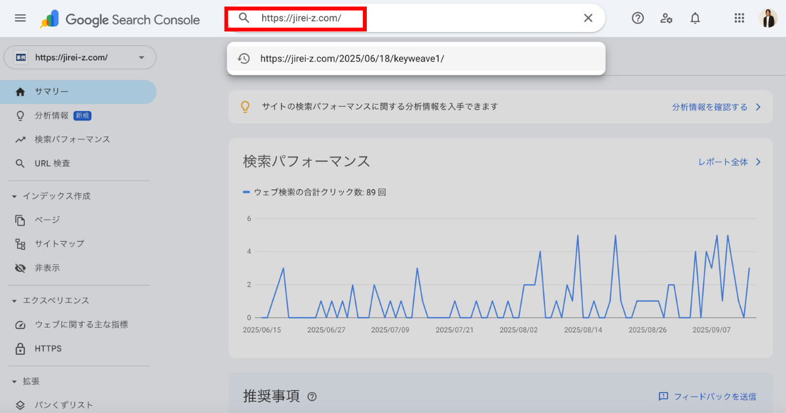The image size is (786, 413).
Task: Click the Google Search Console logo
Action: click(120, 19)
